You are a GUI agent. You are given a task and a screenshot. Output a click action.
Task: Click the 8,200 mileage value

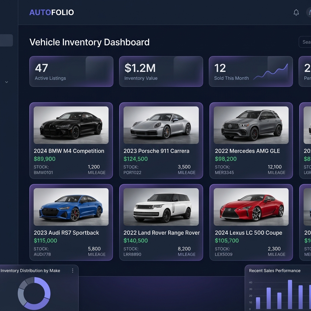point(184,249)
